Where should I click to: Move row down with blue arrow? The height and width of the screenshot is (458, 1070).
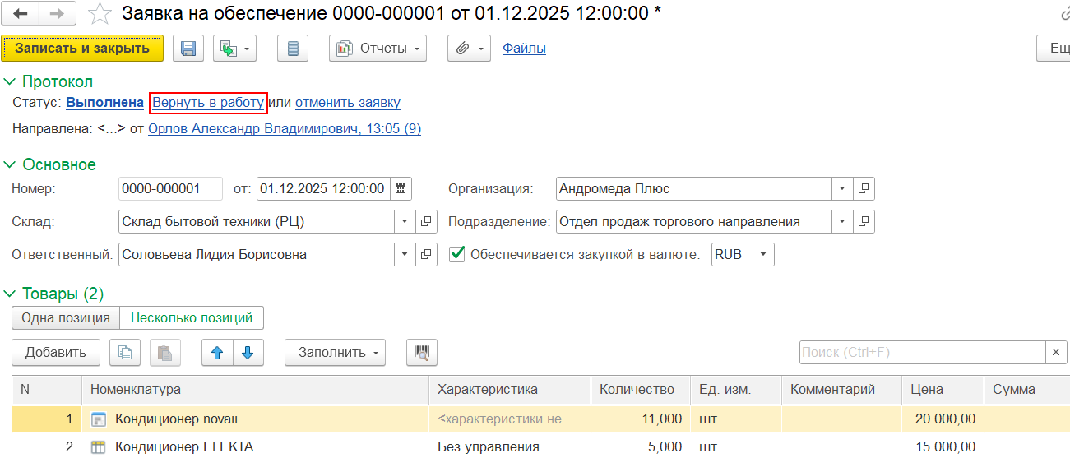click(x=248, y=353)
